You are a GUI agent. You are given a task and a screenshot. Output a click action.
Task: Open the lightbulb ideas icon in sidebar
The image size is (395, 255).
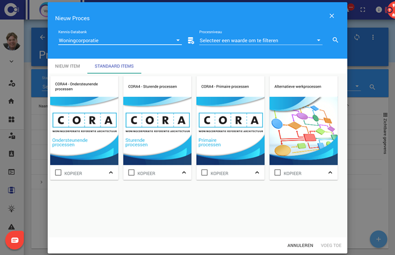11,208
